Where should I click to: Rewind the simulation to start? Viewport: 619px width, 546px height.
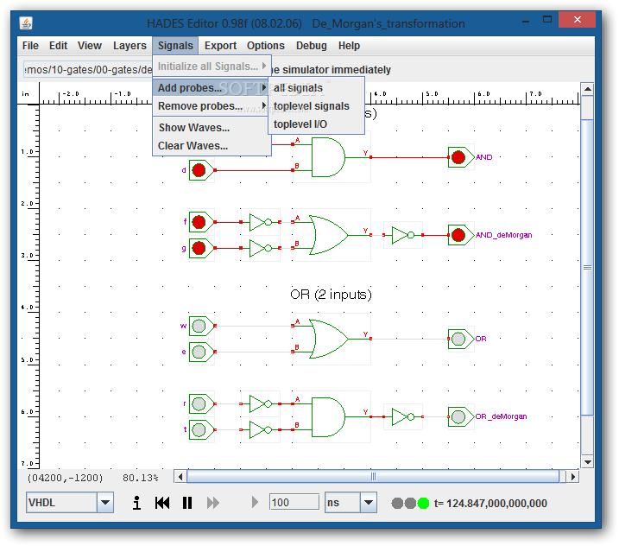click(x=162, y=503)
